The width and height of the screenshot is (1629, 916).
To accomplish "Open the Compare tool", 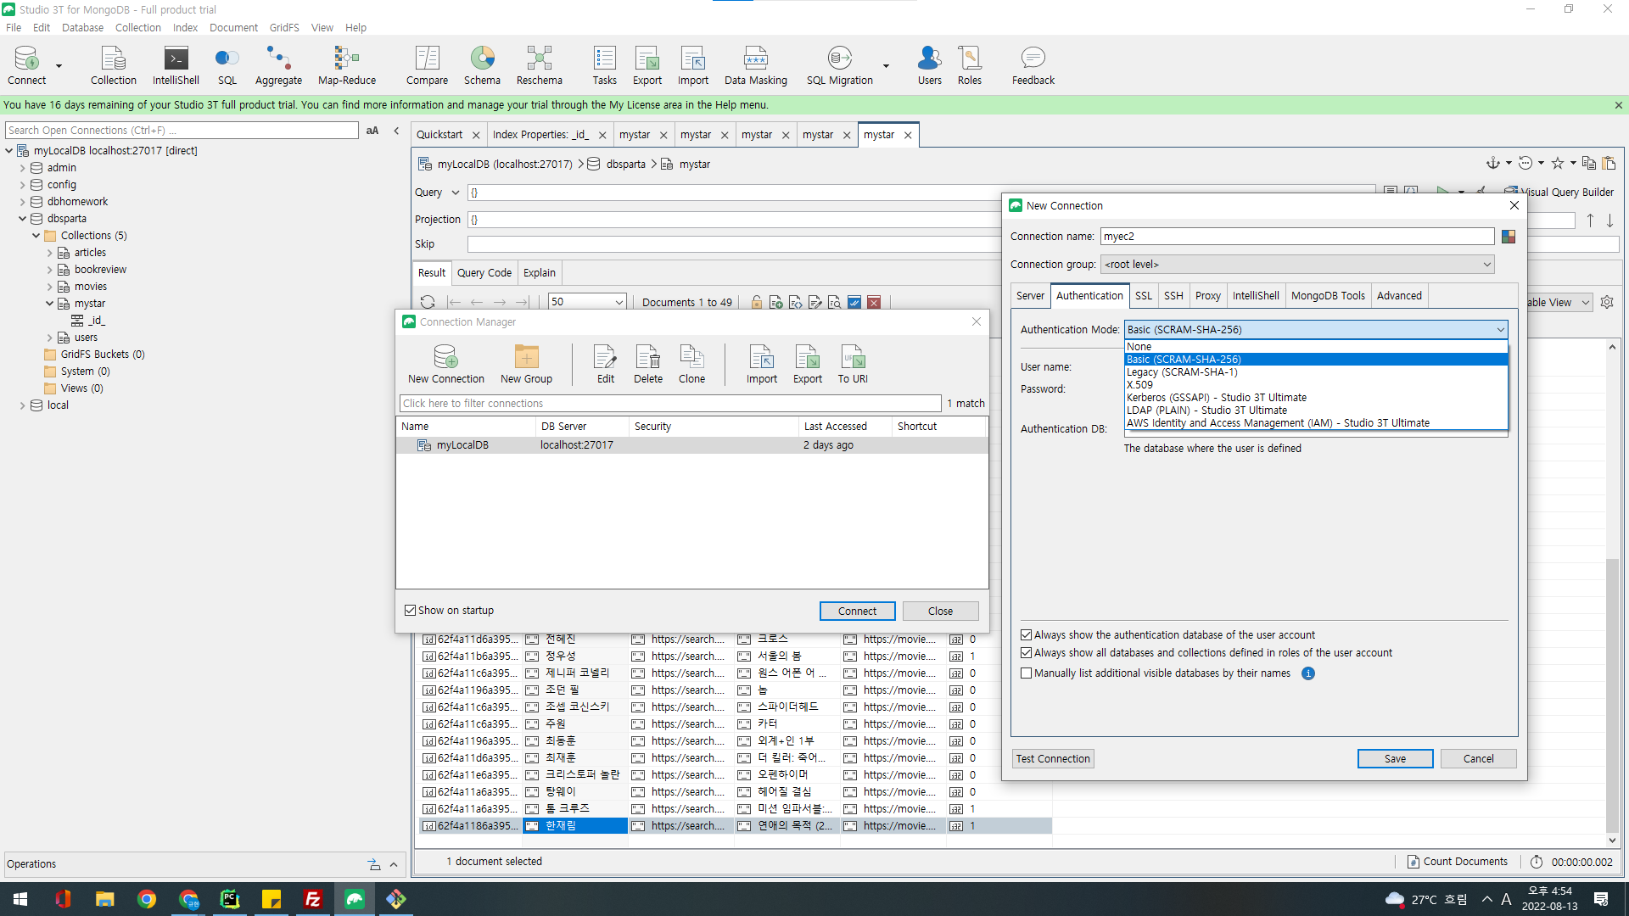I will click(x=427, y=65).
